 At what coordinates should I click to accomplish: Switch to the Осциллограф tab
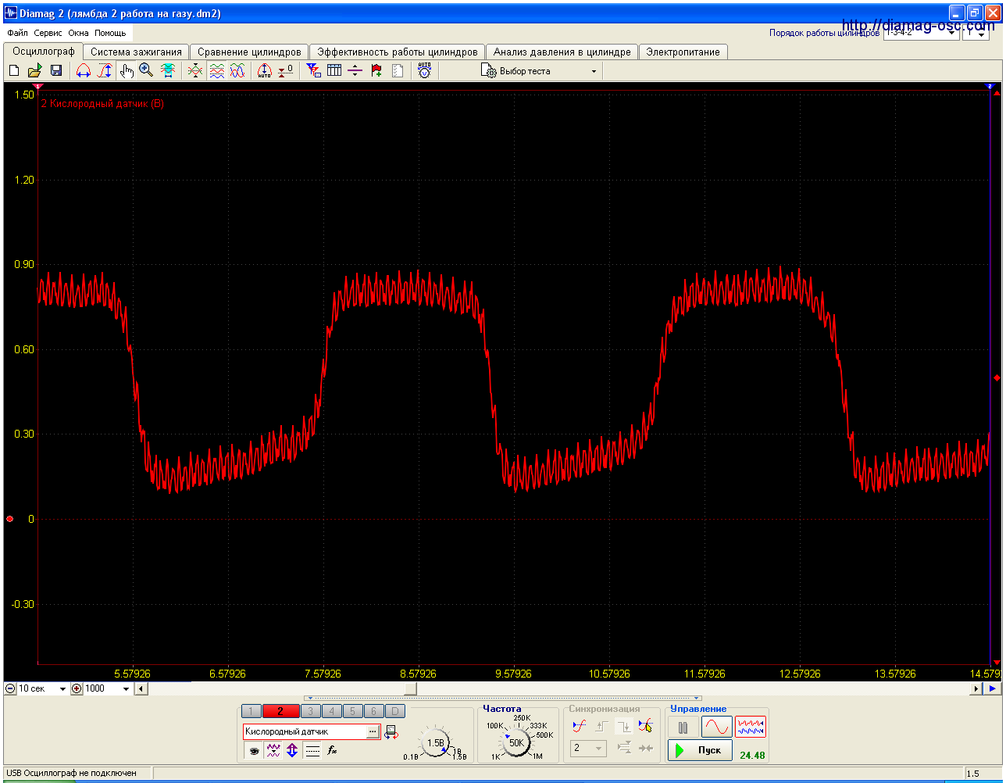44,52
